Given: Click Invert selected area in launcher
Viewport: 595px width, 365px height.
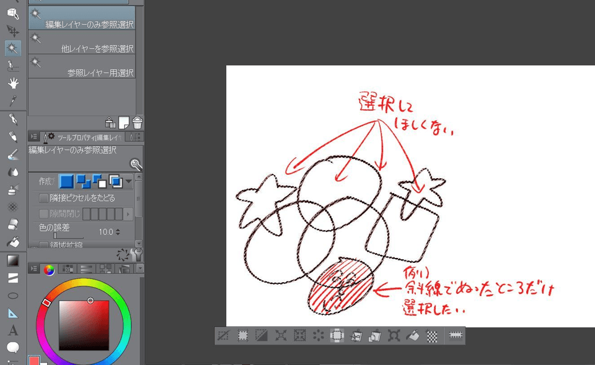Looking at the screenshot, I should click(x=262, y=335).
